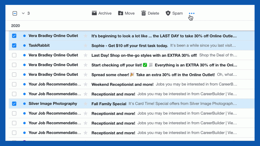
Task: Check the Weekend Receptionist email checkbox
Action: pyautogui.click(x=14, y=84)
